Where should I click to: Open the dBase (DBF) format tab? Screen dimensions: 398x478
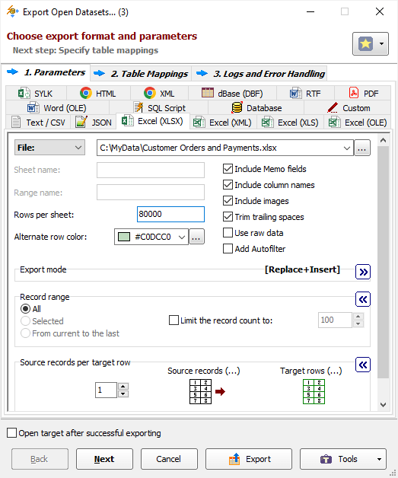[x=232, y=94]
